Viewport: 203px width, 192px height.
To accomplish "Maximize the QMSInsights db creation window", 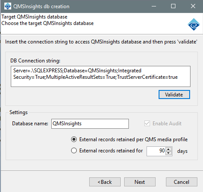I will point(173,6).
